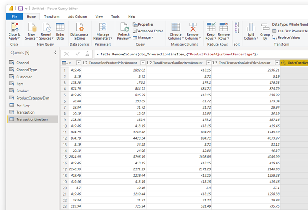
Task: Open the Help tab
Action: [x=132, y=17]
